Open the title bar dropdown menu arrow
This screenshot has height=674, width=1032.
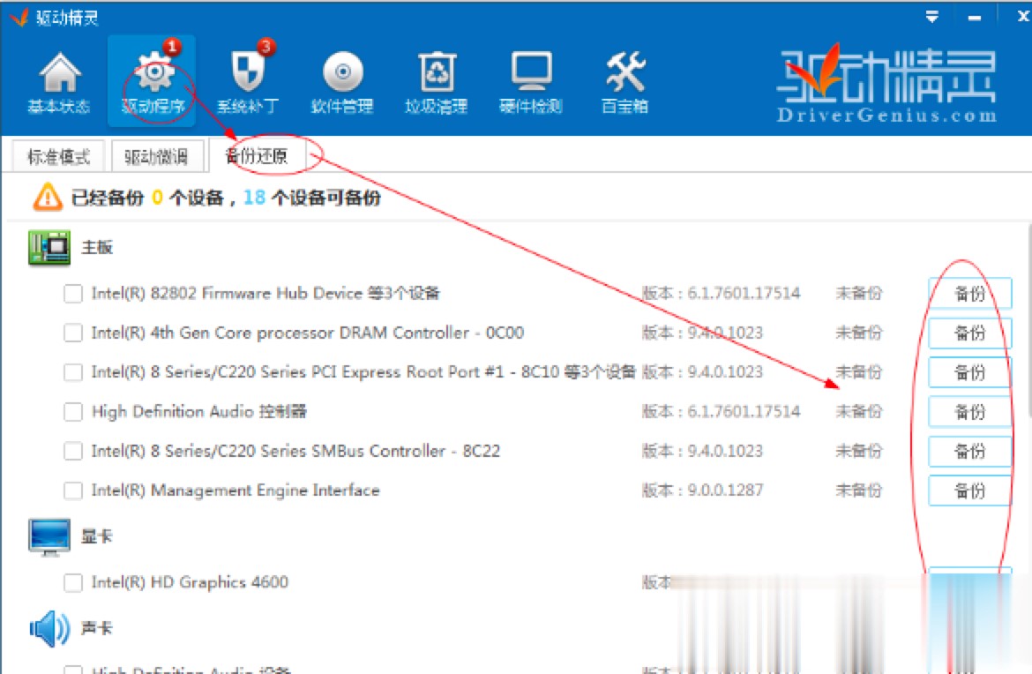(932, 17)
